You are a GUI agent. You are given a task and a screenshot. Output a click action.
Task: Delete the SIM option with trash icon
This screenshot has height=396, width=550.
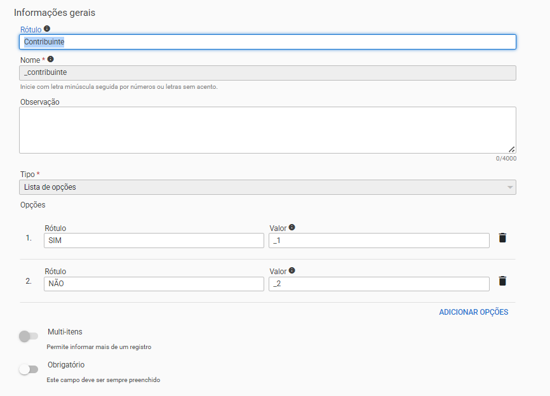coord(502,238)
